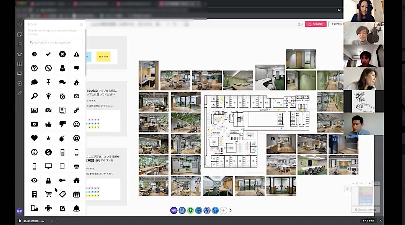This screenshot has height=225, width=405.
Task: Open the images tool in left sidebar
Action: tap(20, 74)
